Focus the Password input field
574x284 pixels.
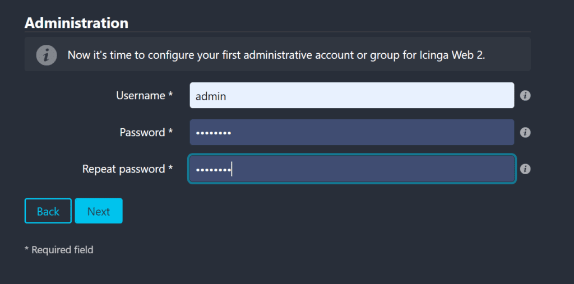pyautogui.click(x=351, y=133)
